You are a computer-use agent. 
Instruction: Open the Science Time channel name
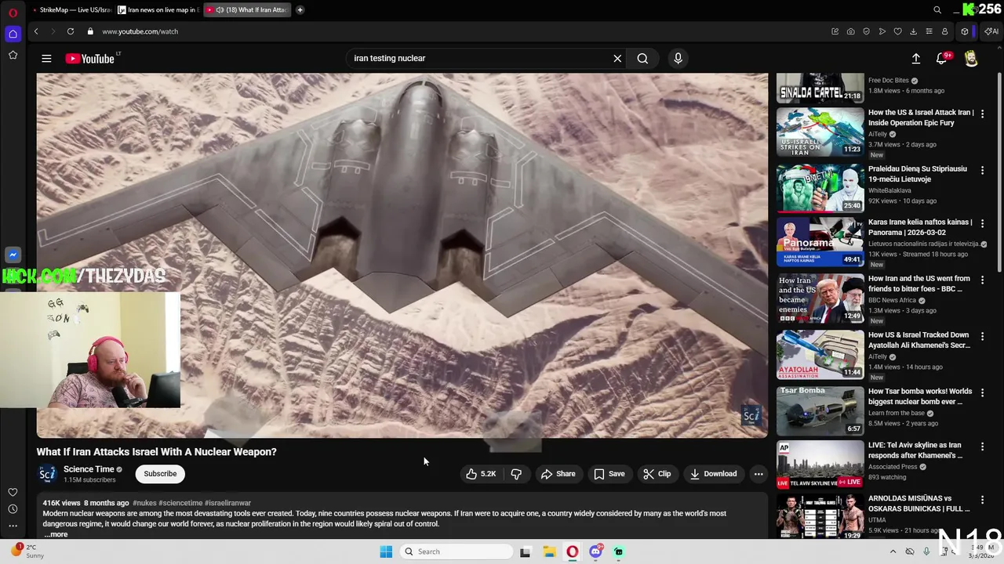(89, 469)
